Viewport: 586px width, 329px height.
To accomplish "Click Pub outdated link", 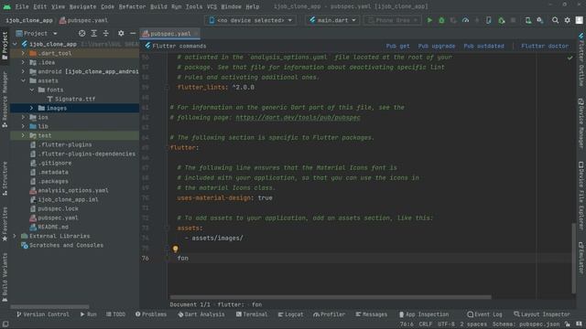I will 483,46.
